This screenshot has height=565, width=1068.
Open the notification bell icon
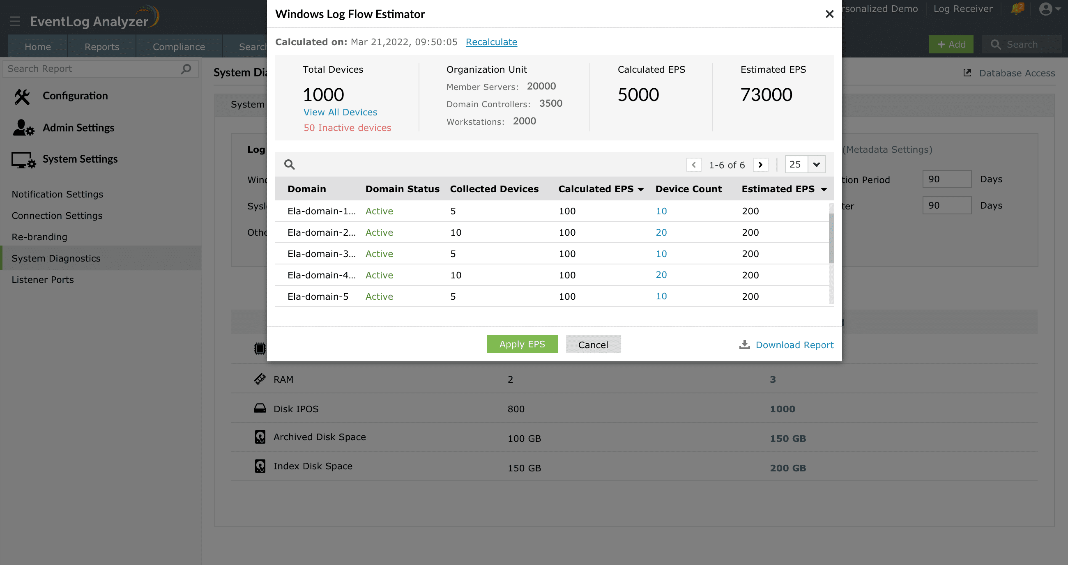tap(1017, 9)
